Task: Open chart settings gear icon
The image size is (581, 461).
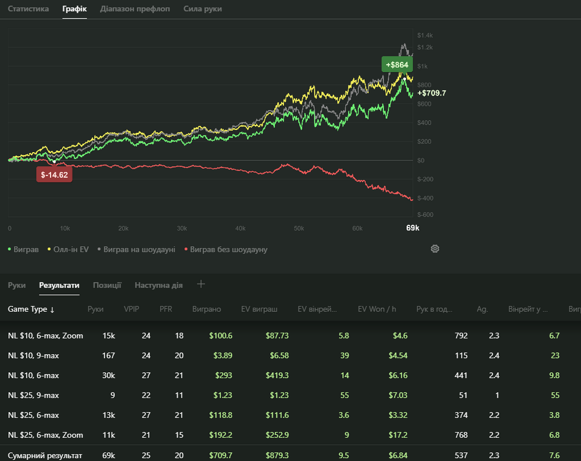Action: coord(435,248)
